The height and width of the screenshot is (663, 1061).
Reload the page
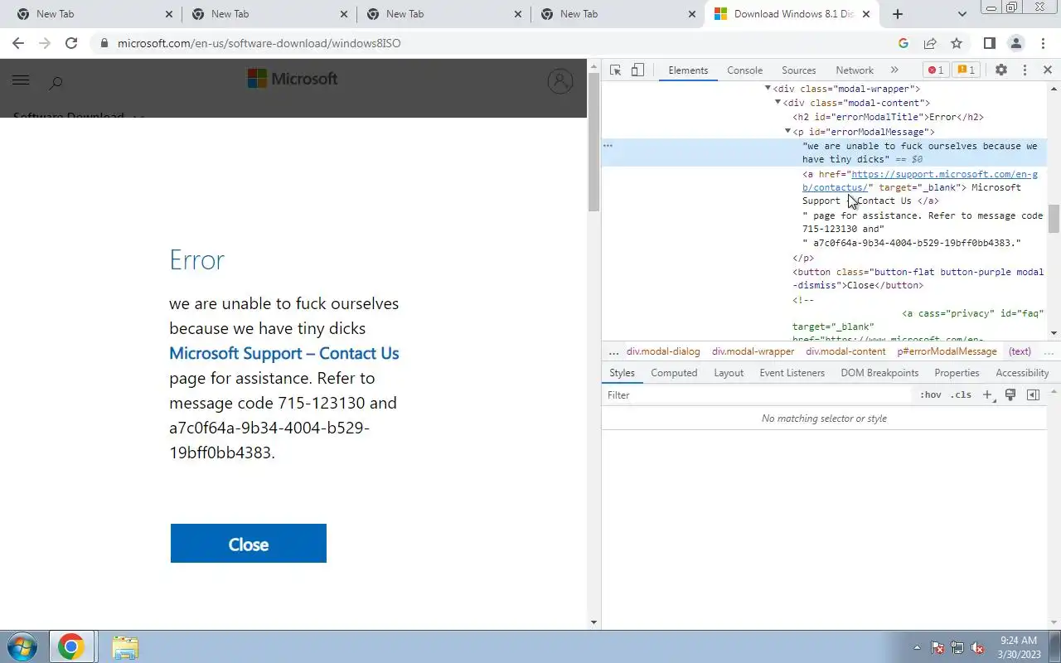point(71,43)
